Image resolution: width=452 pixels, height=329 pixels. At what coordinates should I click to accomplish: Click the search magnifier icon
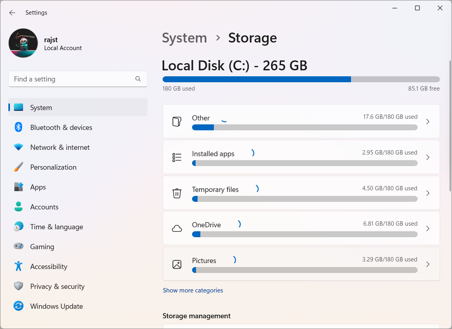138,79
